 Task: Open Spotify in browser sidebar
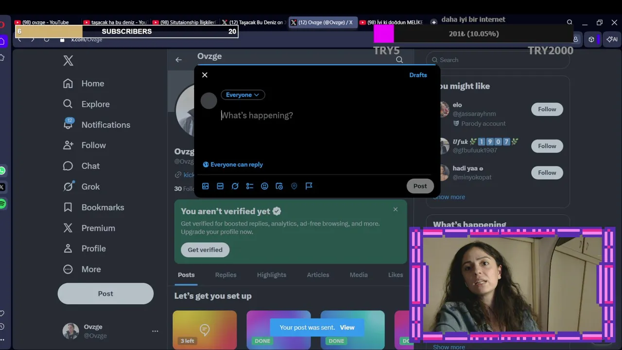(x=2, y=204)
